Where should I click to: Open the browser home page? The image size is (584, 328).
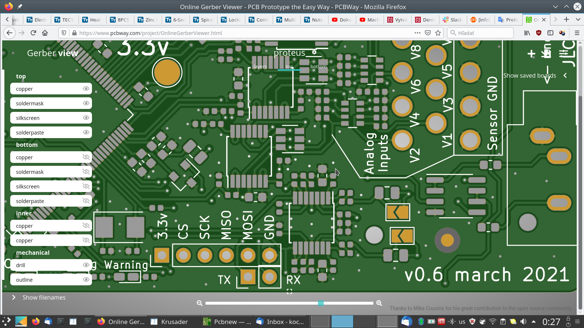pyautogui.click(x=45, y=33)
